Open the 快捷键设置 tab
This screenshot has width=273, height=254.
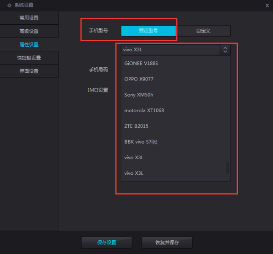pyautogui.click(x=29, y=58)
